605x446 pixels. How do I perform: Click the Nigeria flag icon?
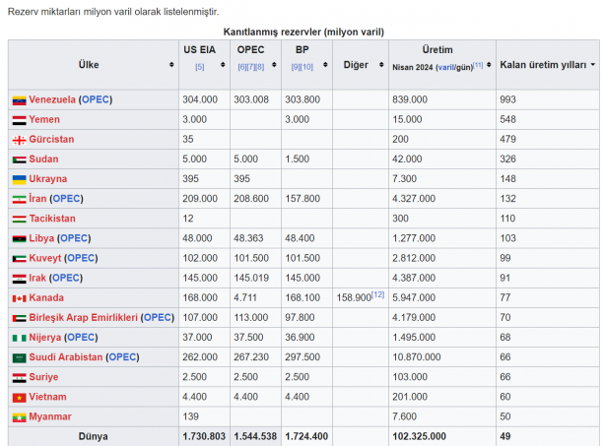(x=19, y=338)
